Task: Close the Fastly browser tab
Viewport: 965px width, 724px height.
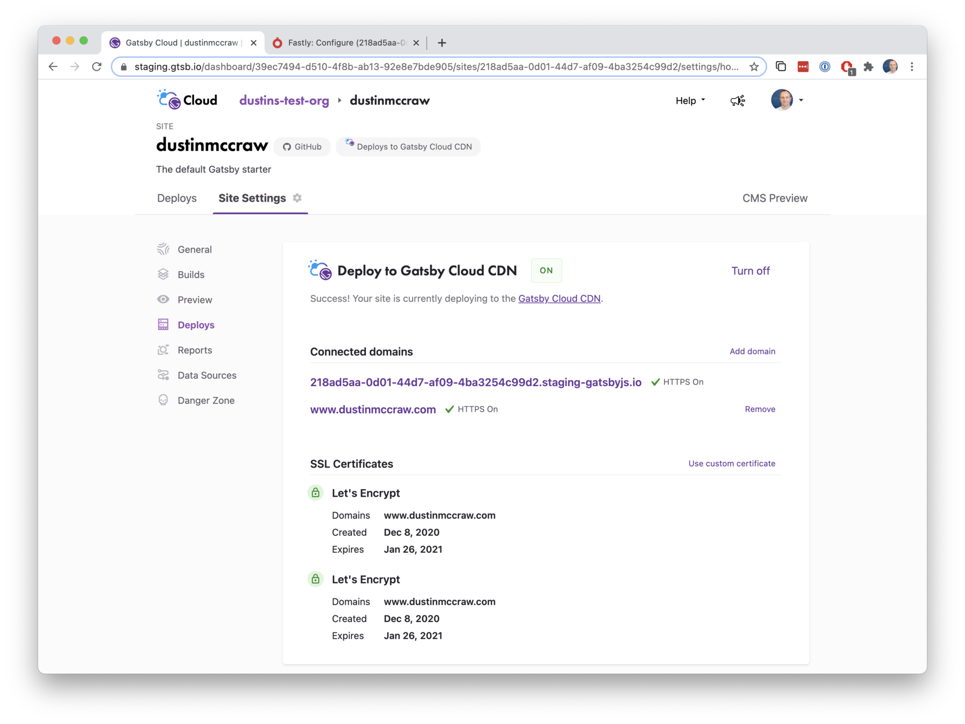Action: click(x=416, y=43)
